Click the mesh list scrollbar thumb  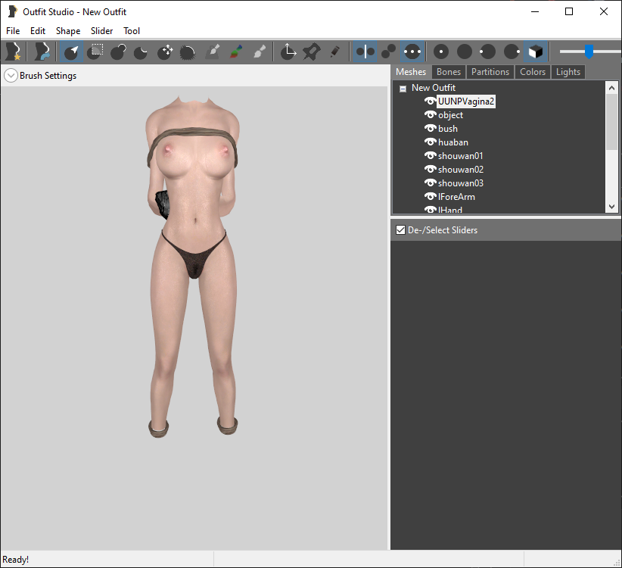pos(611,122)
